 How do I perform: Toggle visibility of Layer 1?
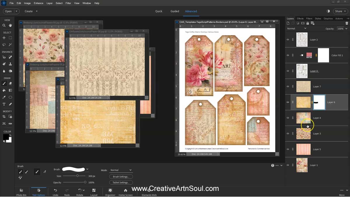point(288,165)
